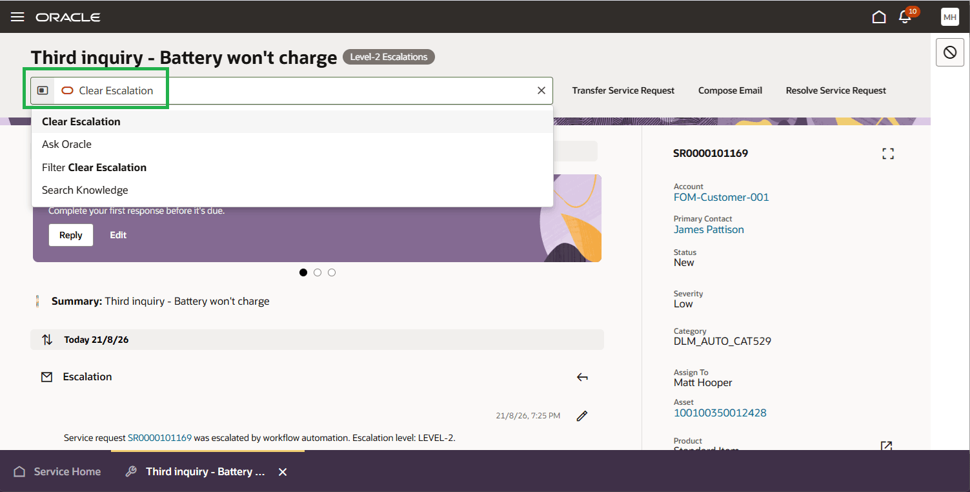Click the Category value DLM_AUTO_CAT529
Viewport: 970px width, 492px height.
[x=723, y=342]
